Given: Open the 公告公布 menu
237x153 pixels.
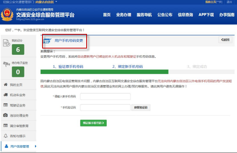Looking at the screenshot, I should click(165, 15).
